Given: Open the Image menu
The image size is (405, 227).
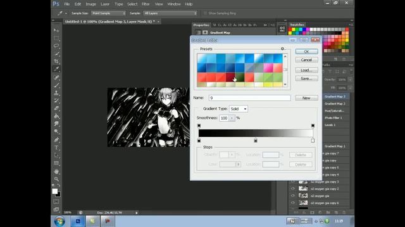Looking at the screenshot, I should click(91, 4).
